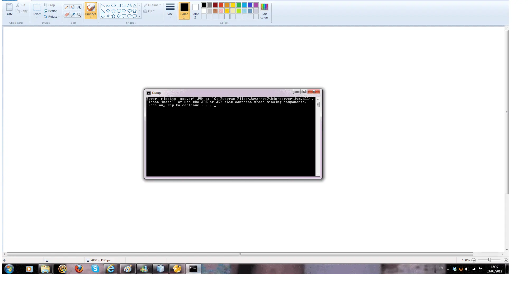Image resolution: width=528 pixels, height=297 pixels.
Task: Click the horizontal scrollbar of canvas
Action: point(240,254)
